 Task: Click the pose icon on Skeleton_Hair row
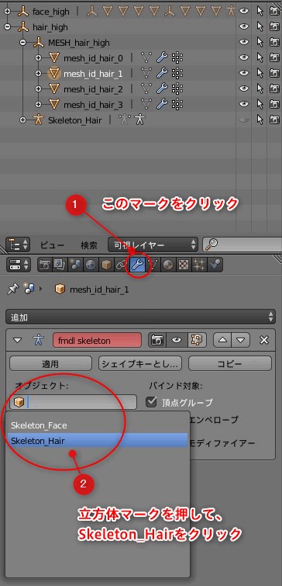139,120
